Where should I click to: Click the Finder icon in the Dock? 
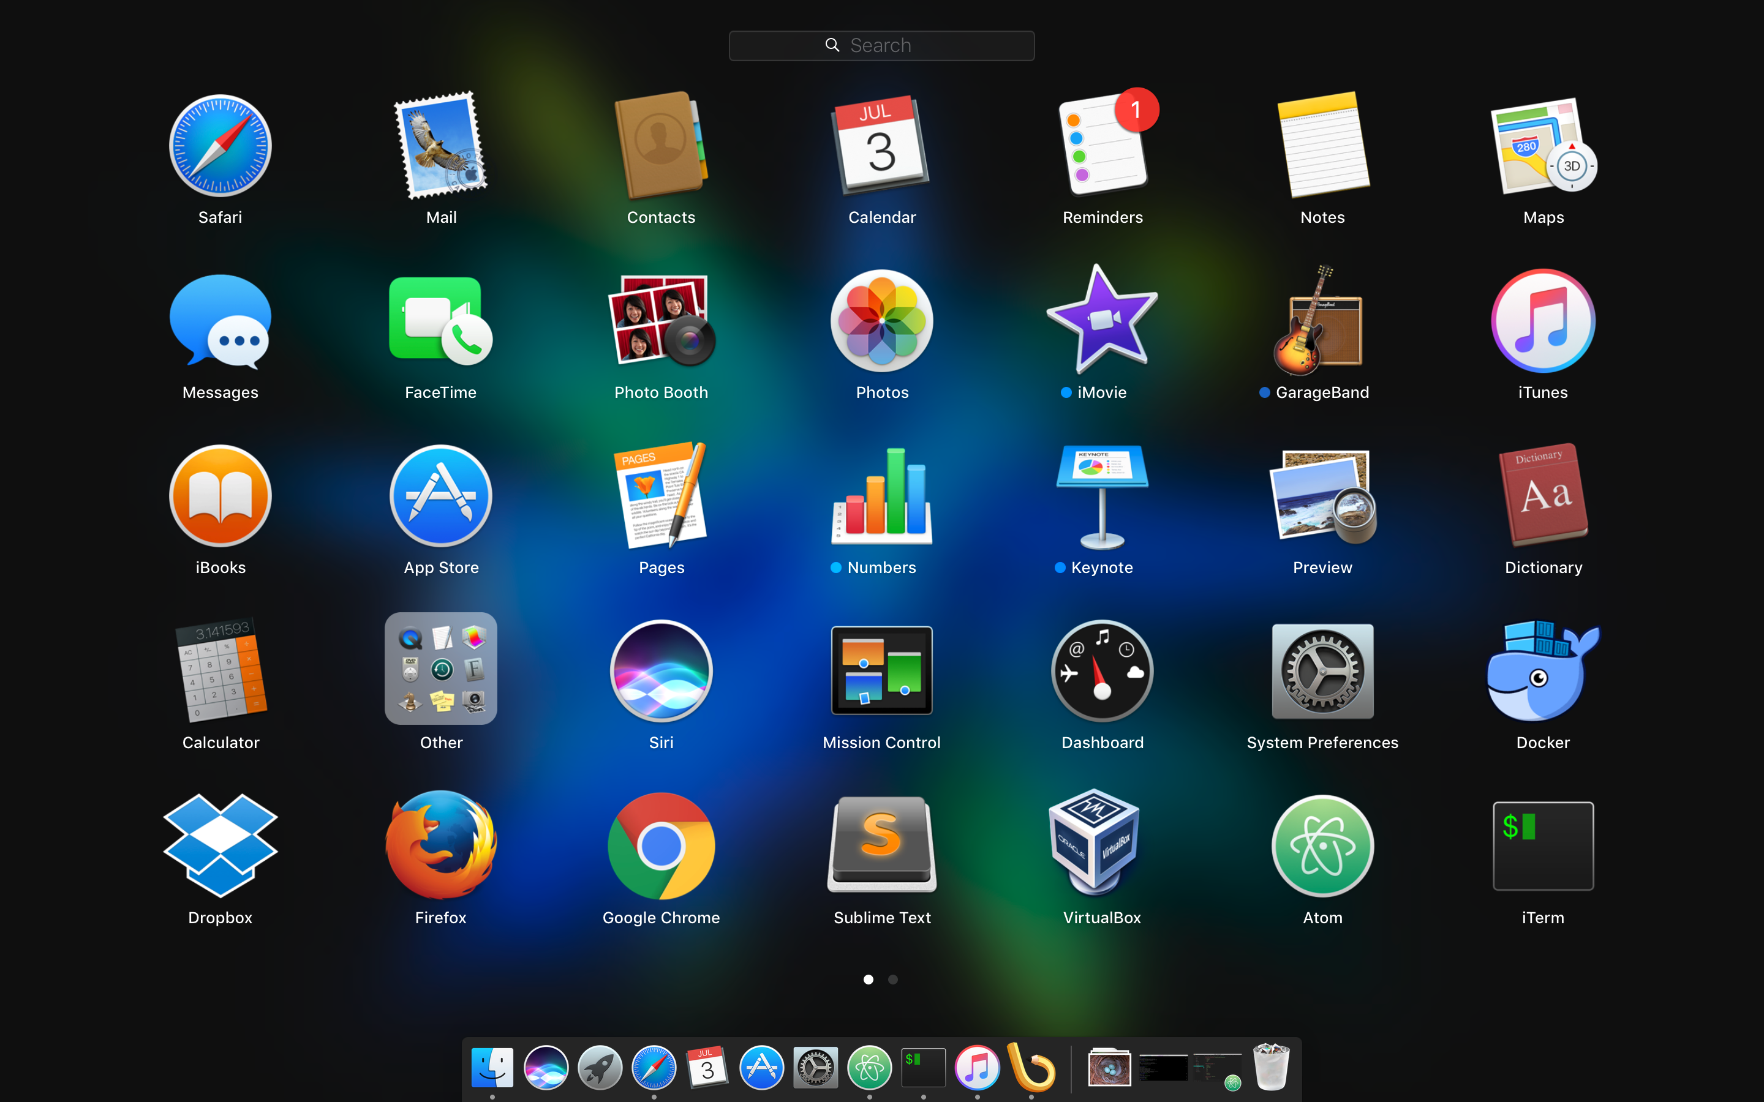pyautogui.click(x=492, y=1068)
